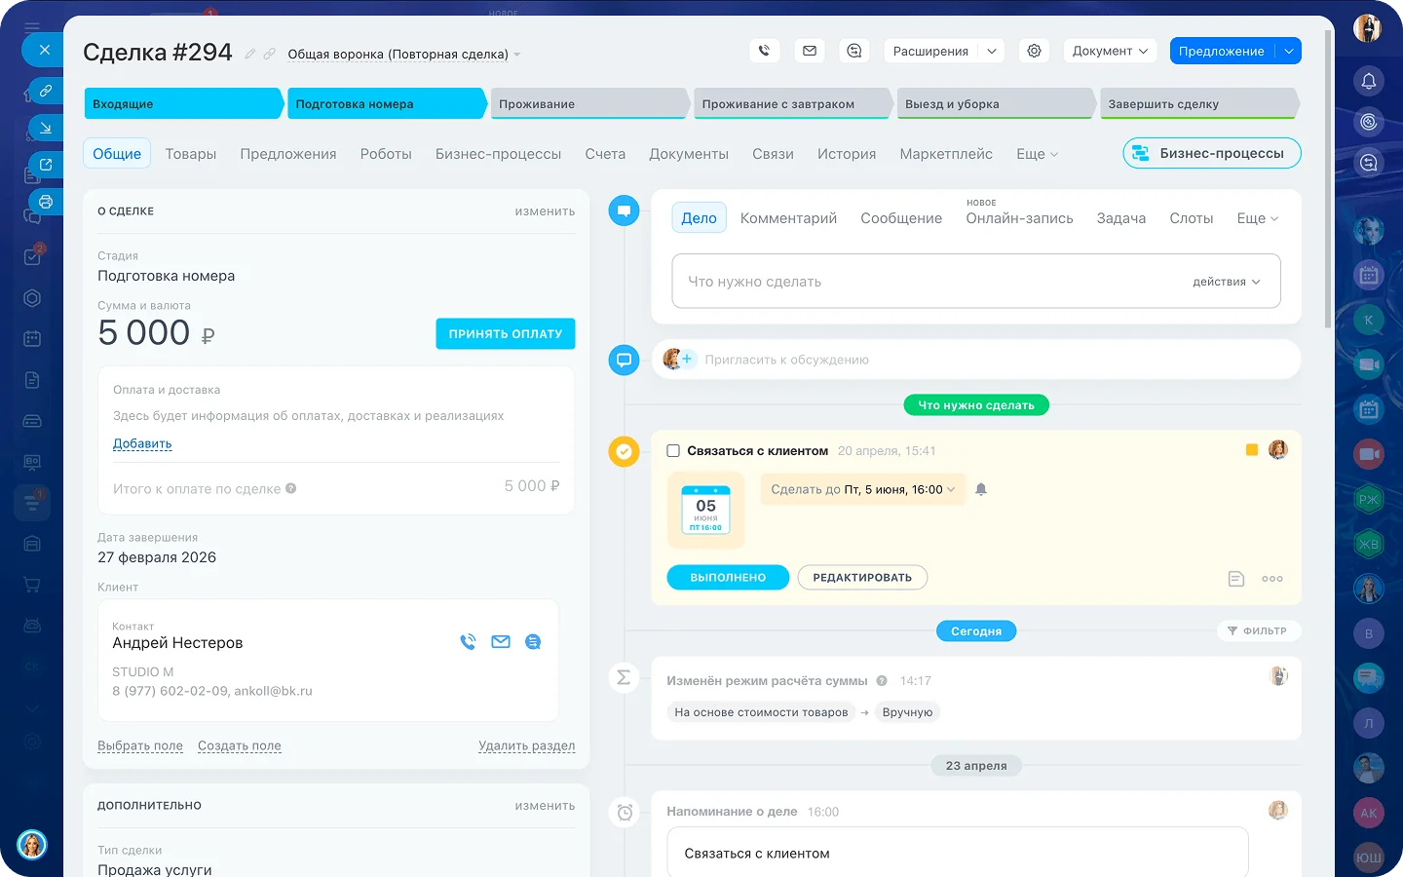This screenshot has width=1403, height=877.
Task: Click the ПРИНЯТЬ ОПЛАТУ button
Action: [506, 333]
